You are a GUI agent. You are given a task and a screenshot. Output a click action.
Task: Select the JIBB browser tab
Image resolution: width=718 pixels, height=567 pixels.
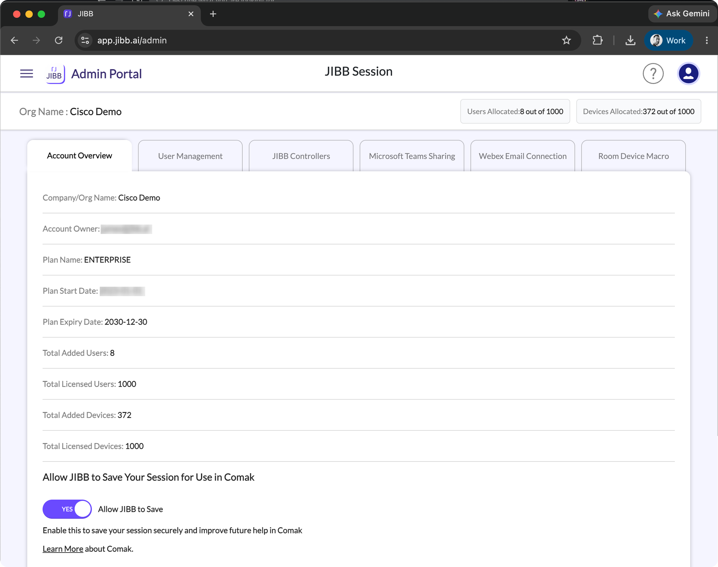click(x=129, y=14)
